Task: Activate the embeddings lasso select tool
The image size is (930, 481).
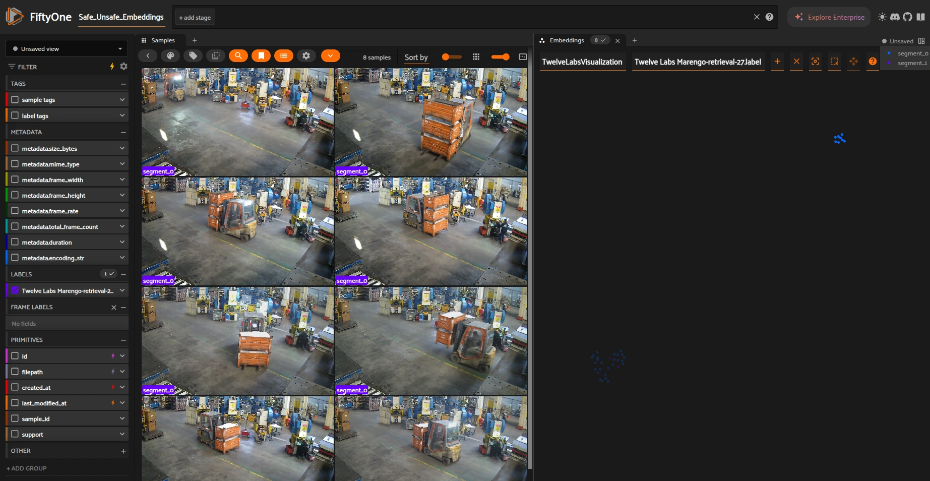Action: 834,62
